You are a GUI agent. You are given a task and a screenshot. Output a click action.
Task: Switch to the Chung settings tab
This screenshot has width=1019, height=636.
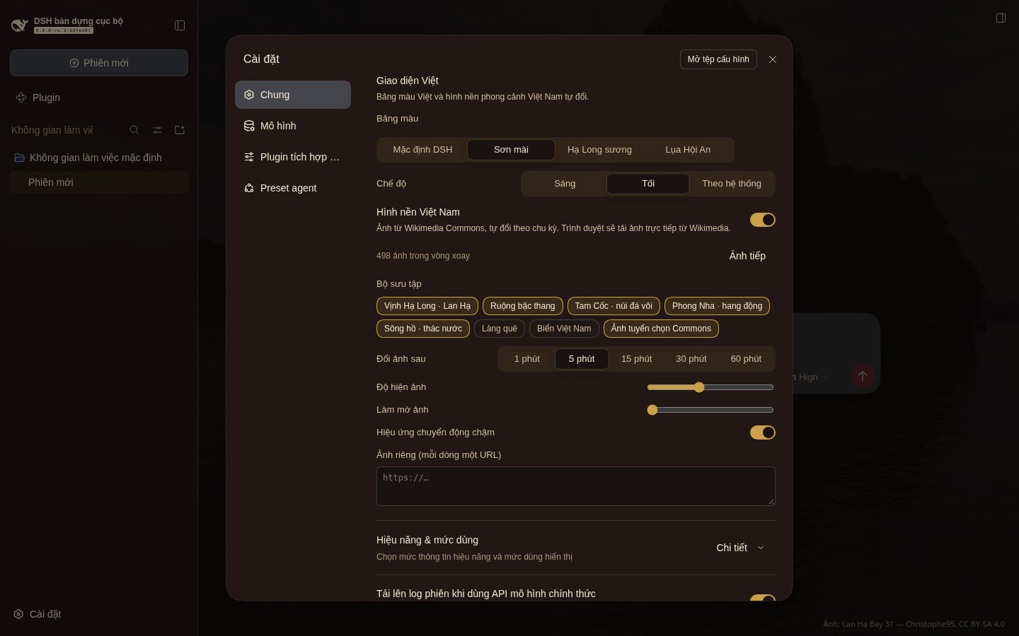(x=293, y=95)
